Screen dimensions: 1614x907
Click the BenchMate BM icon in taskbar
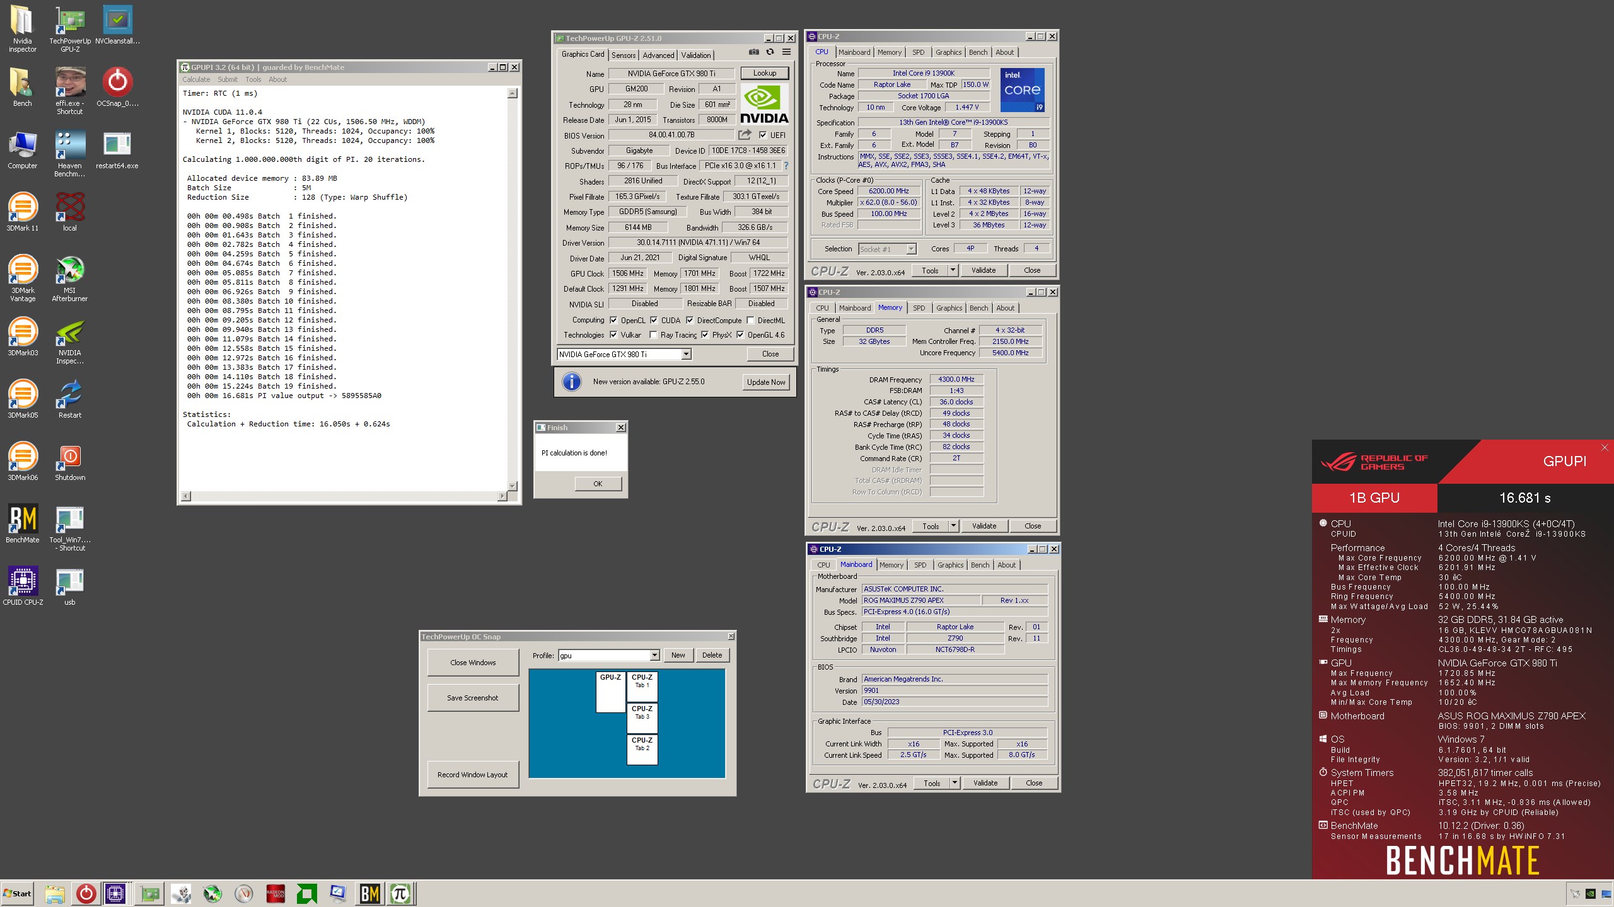click(369, 893)
